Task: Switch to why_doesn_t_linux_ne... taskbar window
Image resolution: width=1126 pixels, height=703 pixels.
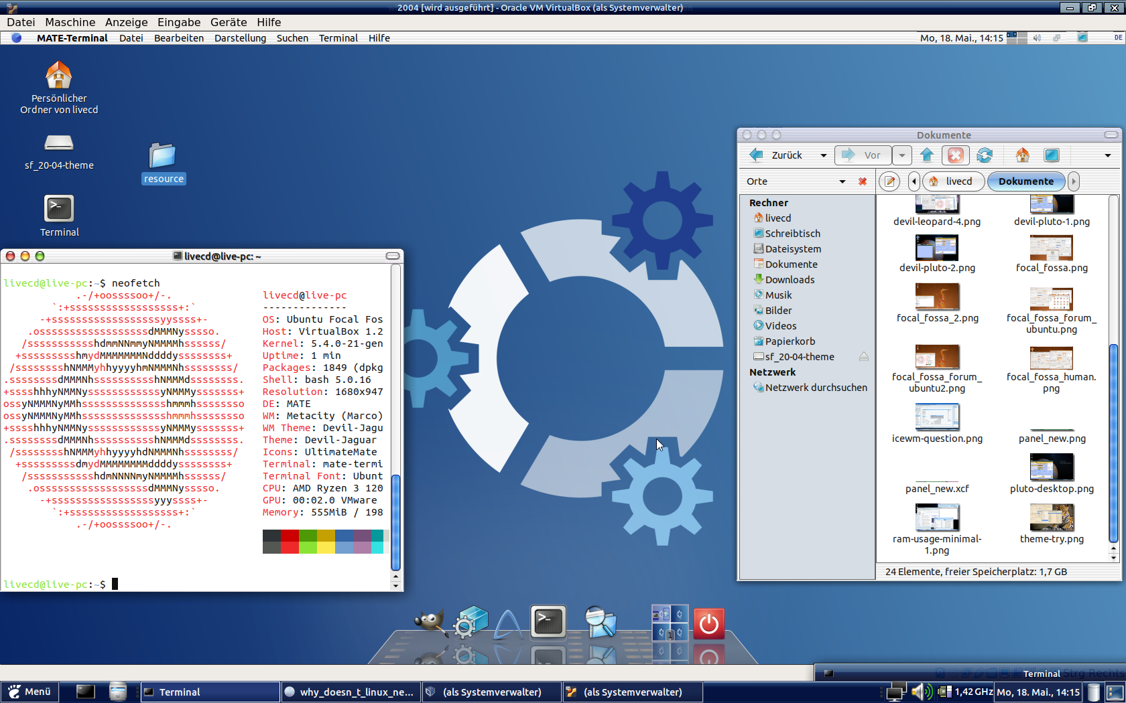Action: [x=351, y=692]
